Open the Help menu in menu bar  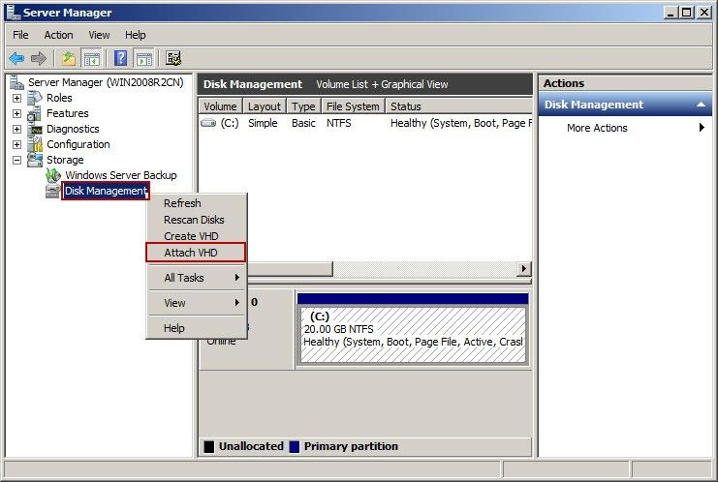[135, 35]
